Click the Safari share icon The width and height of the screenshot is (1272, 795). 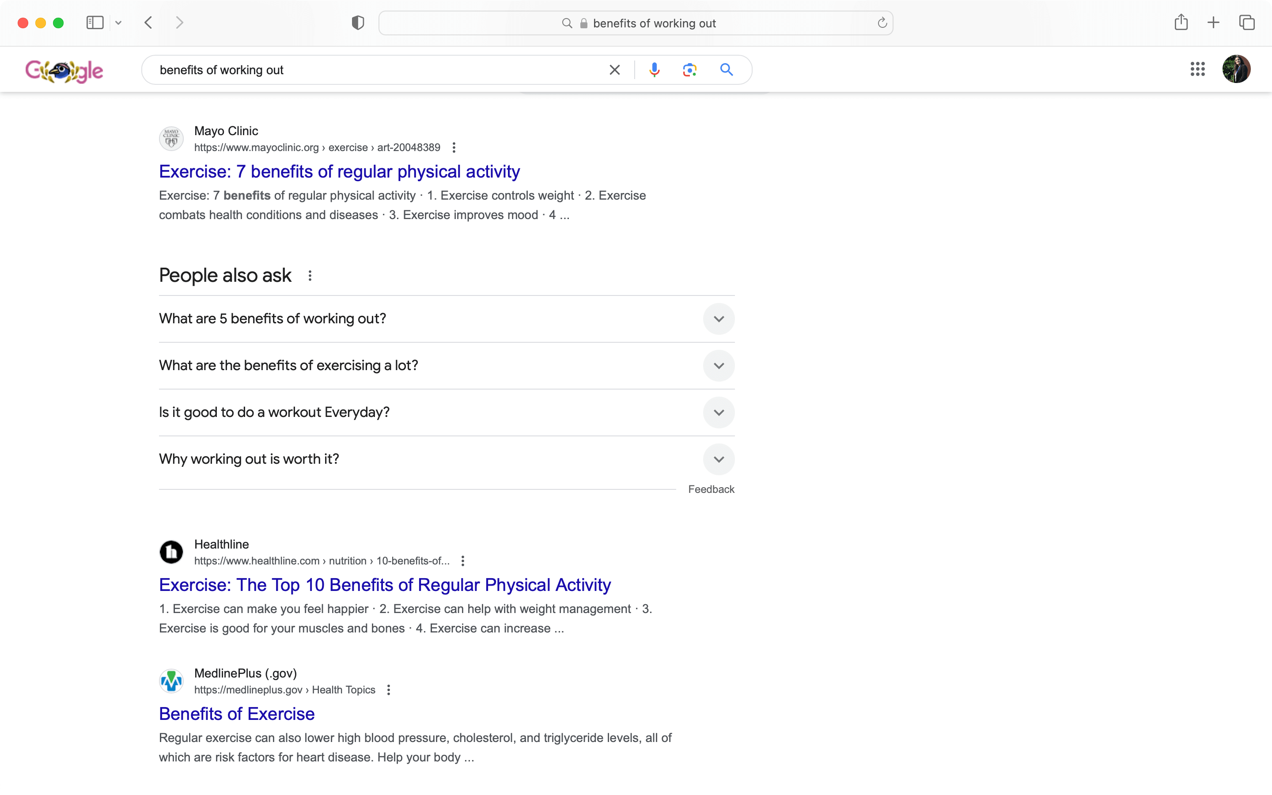pyautogui.click(x=1181, y=22)
